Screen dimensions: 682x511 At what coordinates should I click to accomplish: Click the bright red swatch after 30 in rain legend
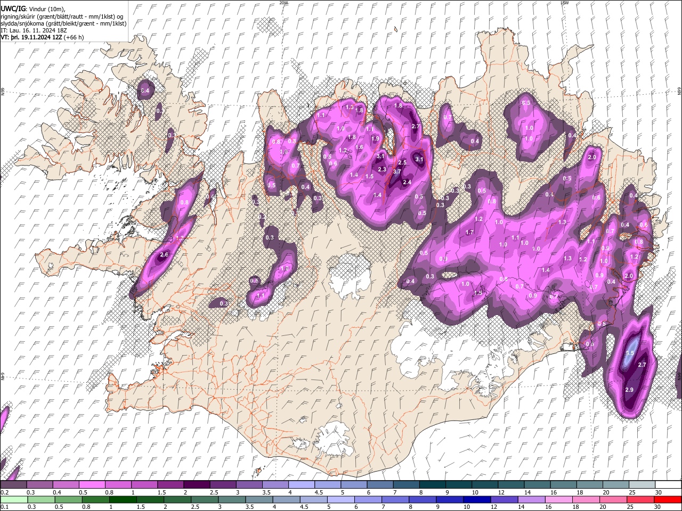tap(667, 499)
